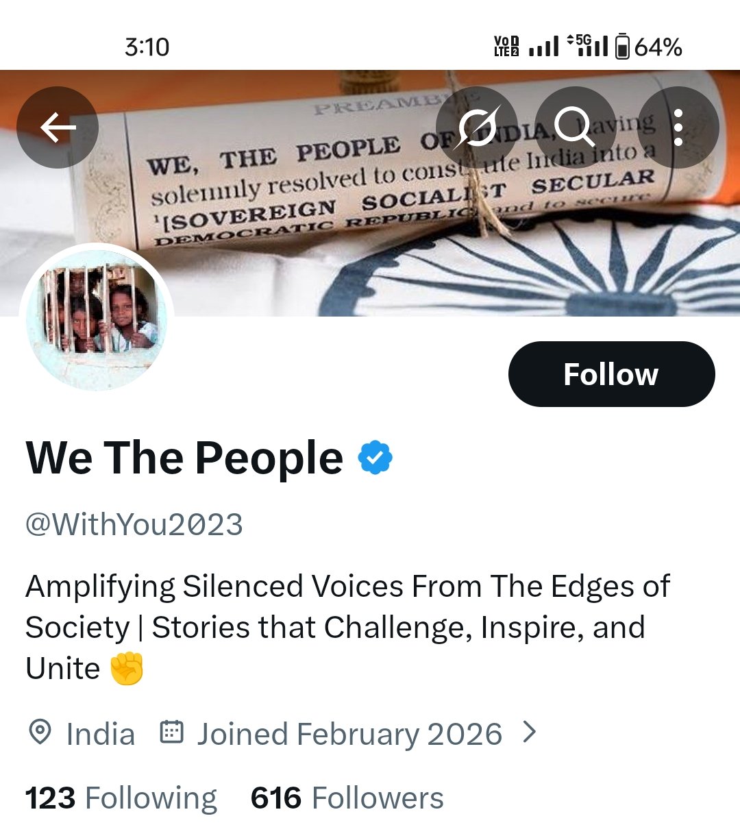Image resolution: width=740 pixels, height=825 pixels.
Task: Open Joined February 2026 details
Action: (x=349, y=734)
